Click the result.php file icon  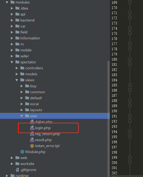click(x=32, y=140)
